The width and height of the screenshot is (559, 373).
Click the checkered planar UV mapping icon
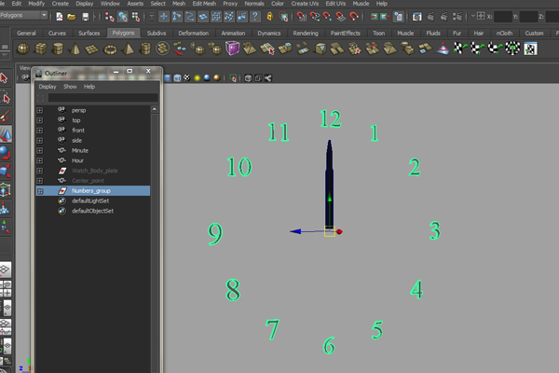tap(460, 48)
